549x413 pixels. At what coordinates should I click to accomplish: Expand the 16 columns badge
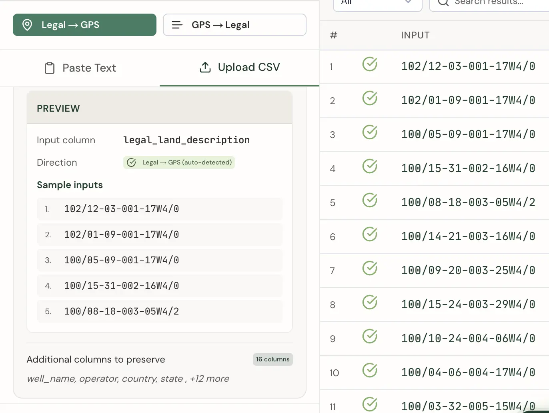point(272,359)
